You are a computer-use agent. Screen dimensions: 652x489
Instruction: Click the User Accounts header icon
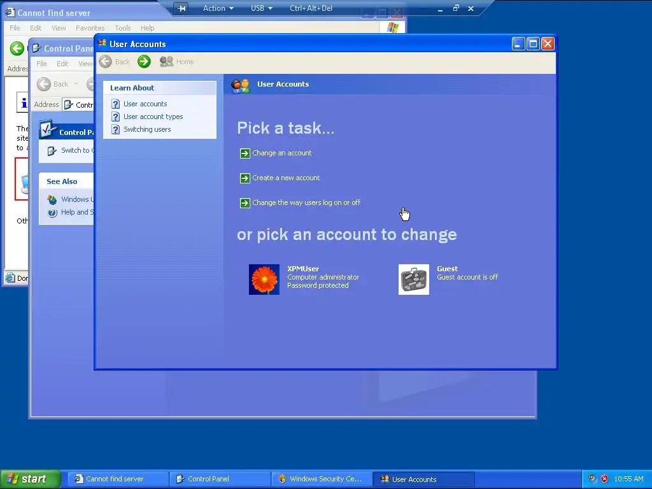[x=240, y=86]
